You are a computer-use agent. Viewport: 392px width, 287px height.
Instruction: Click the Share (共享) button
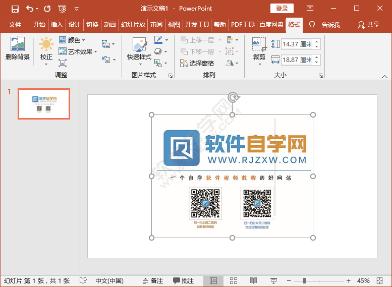click(368, 25)
